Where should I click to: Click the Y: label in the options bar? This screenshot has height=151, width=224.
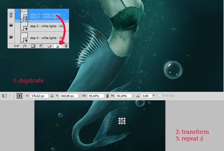point(57,95)
